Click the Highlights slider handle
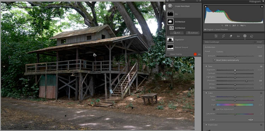265x131 pixels. tap(235, 77)
